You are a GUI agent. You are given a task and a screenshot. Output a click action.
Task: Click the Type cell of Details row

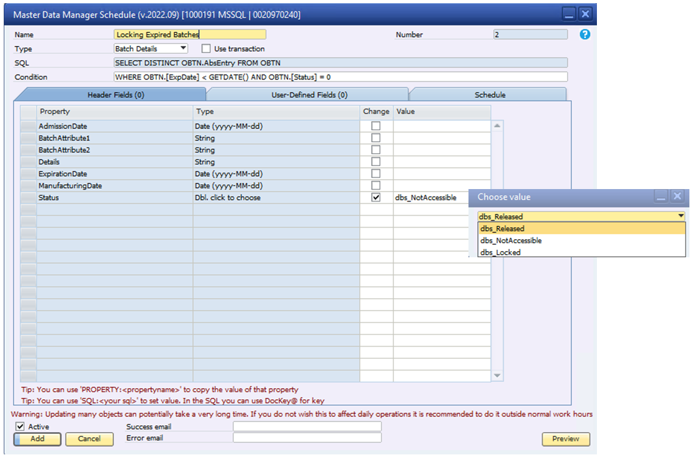click(276, 162)
